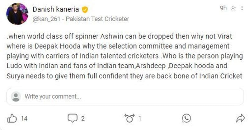Open the post by clicking its text
This screenshot has height=130, width=249.
coord(124,56)
